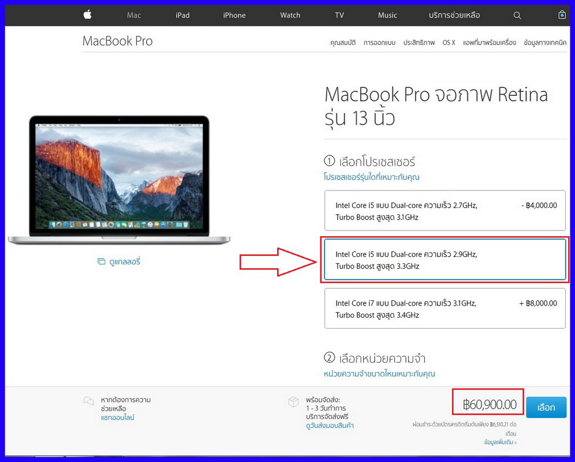This screenshot has height=462, width=575.
Task: Click the MacBook Pro laptop image
Action: click(x=119, y=180)
